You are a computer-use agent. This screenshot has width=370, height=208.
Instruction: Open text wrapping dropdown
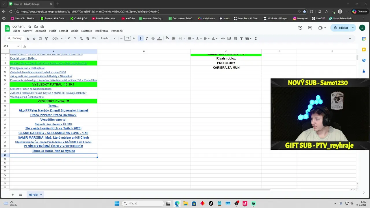[206, 38]
